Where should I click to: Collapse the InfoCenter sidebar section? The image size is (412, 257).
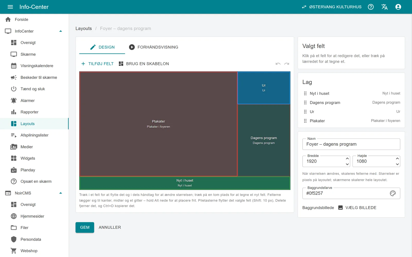pyautogui.click(x=61, y=31)
